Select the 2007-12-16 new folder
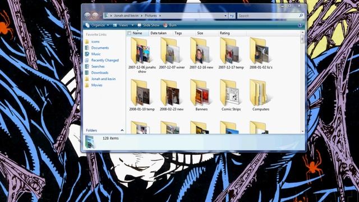This screenshot has width=359, height=202. point(201,53)
